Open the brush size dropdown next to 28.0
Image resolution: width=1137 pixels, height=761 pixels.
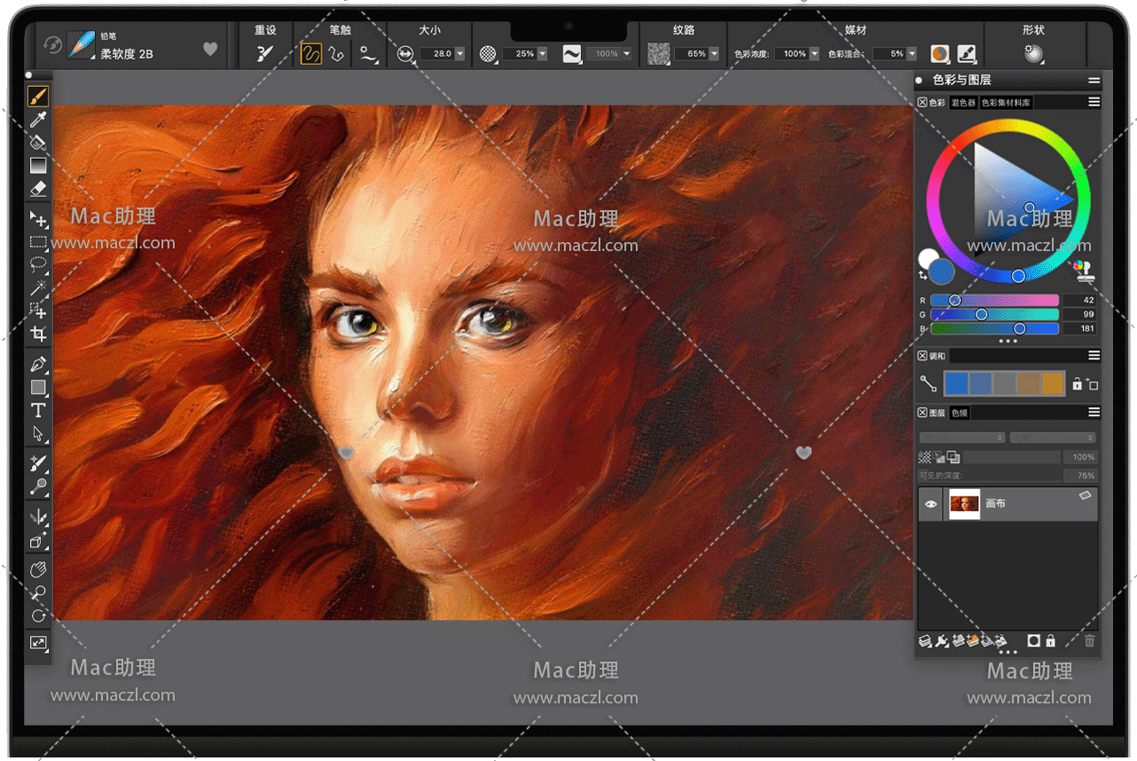(459, 54)
